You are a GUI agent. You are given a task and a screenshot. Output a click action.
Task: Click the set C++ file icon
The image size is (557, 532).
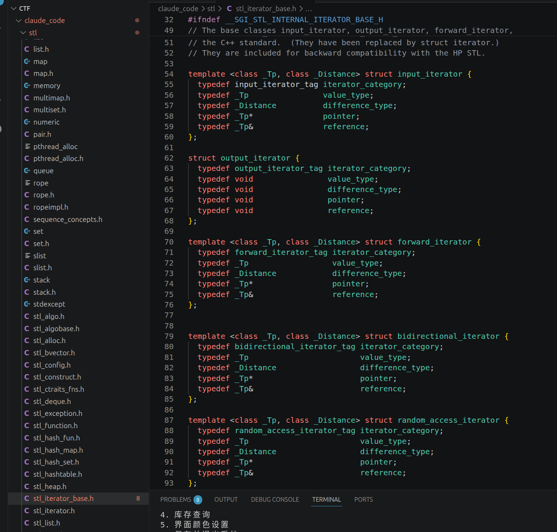click(x=27, y=231)
